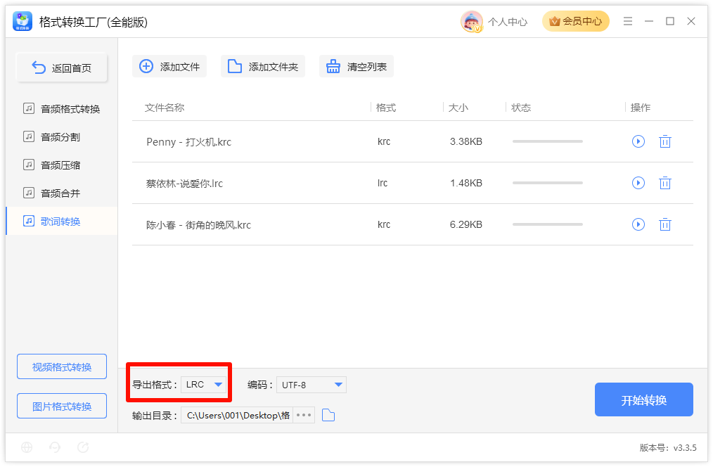Open 视频格式转换 video conversion
This screenshot has height=467, width=713.
coord(62,366)
